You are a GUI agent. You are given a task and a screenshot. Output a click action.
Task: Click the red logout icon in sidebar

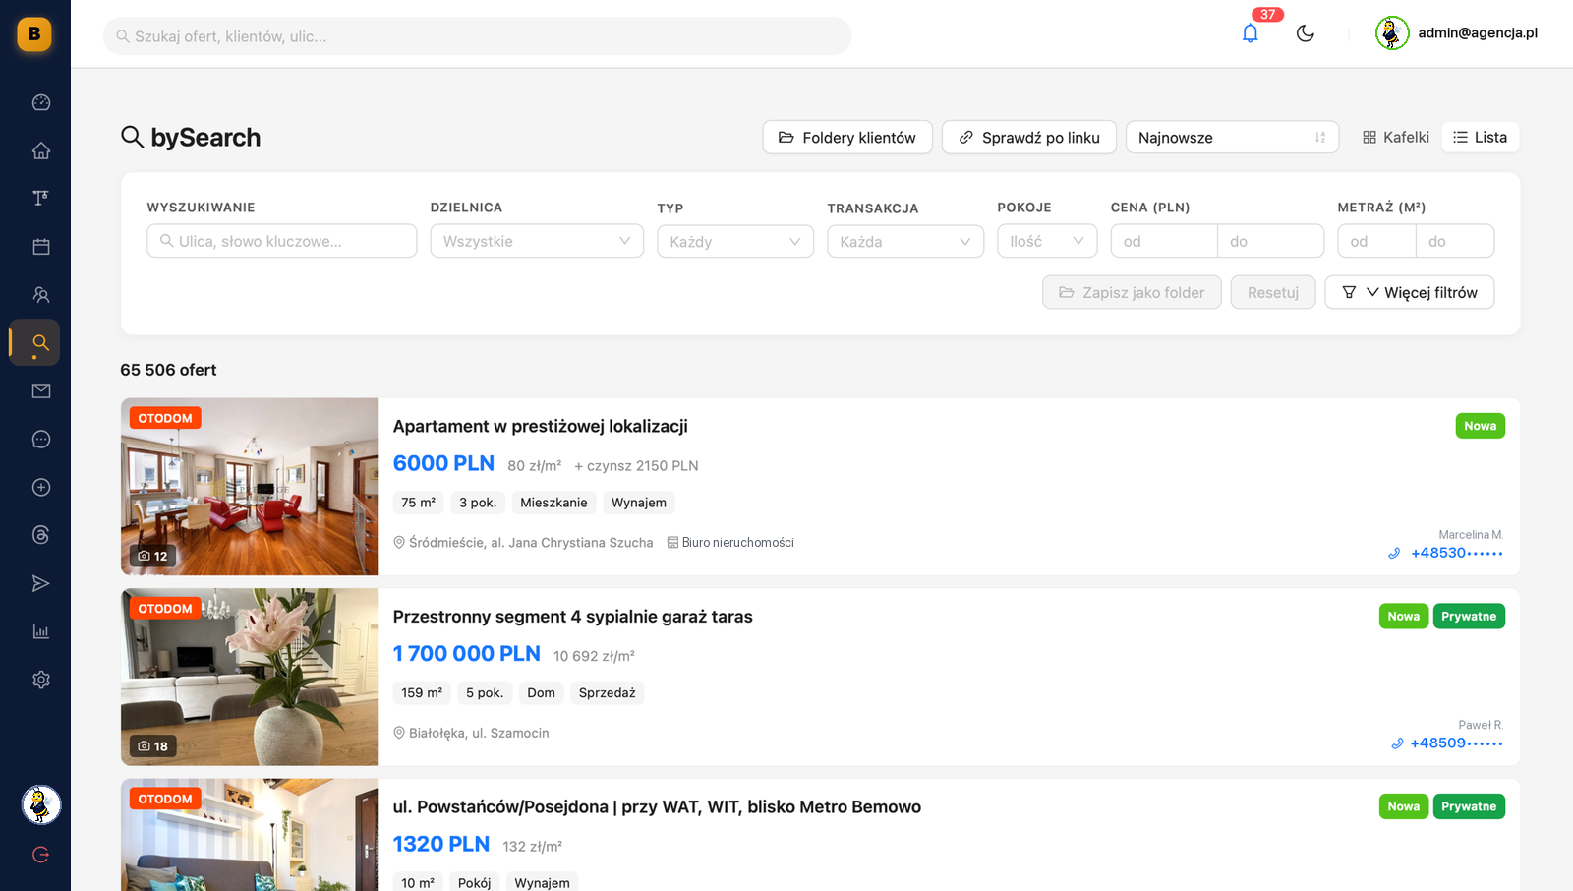coord(41,855)
